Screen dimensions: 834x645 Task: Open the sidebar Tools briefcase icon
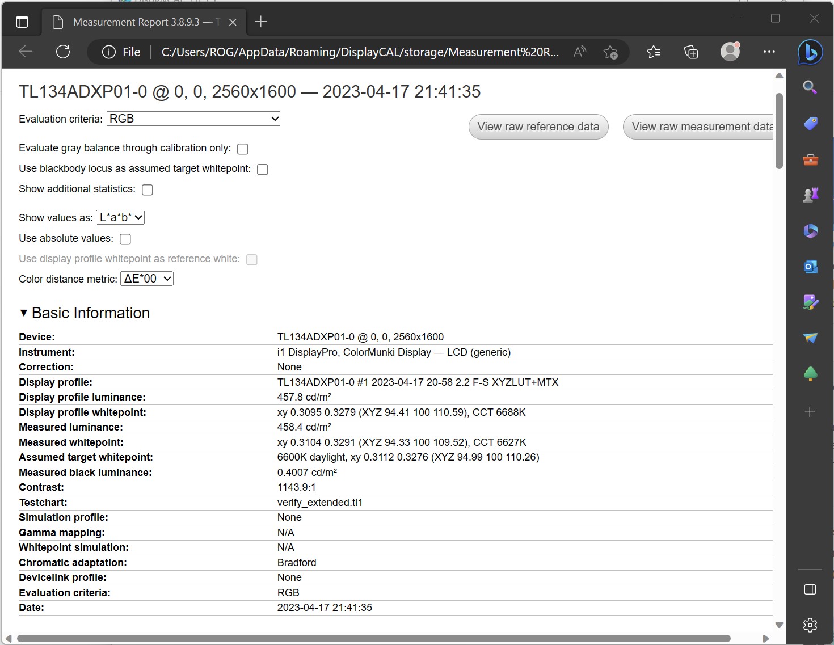click(810, 159)
